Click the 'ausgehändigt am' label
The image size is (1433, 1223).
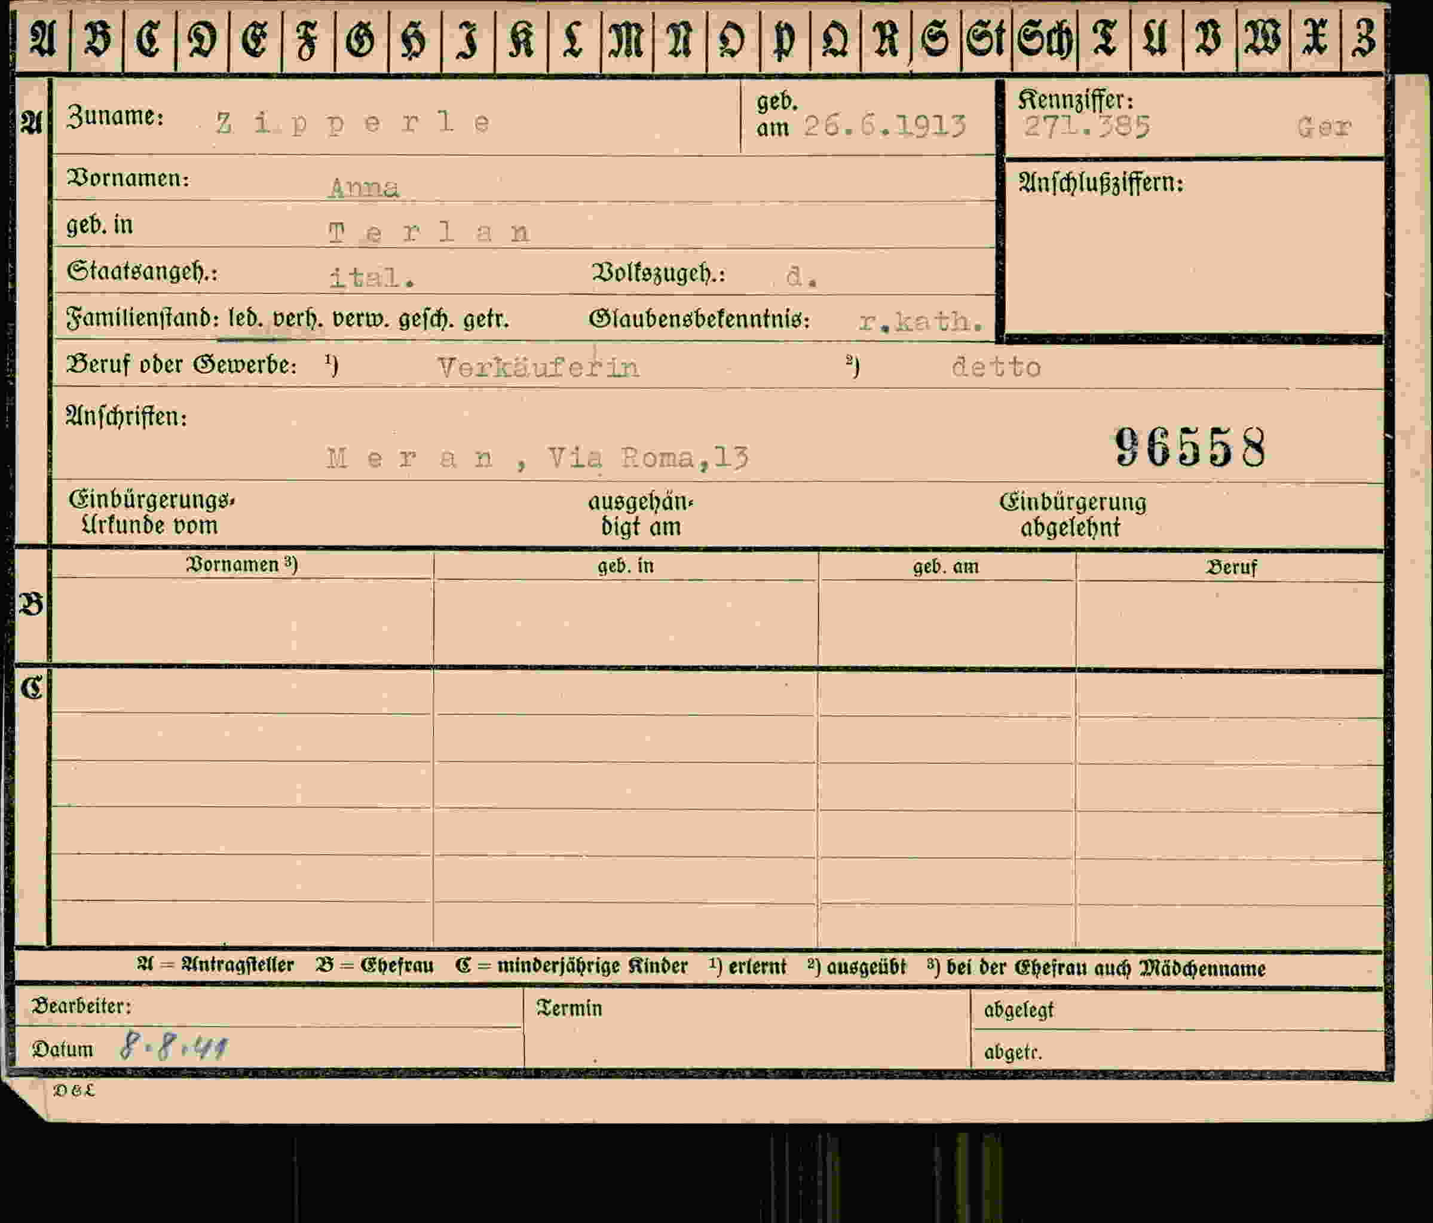click(x=641, y=514)
